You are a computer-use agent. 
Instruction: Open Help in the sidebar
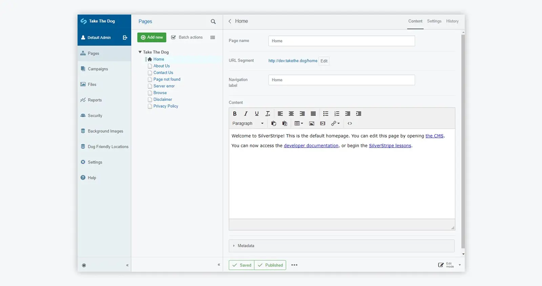click(104, 178)
